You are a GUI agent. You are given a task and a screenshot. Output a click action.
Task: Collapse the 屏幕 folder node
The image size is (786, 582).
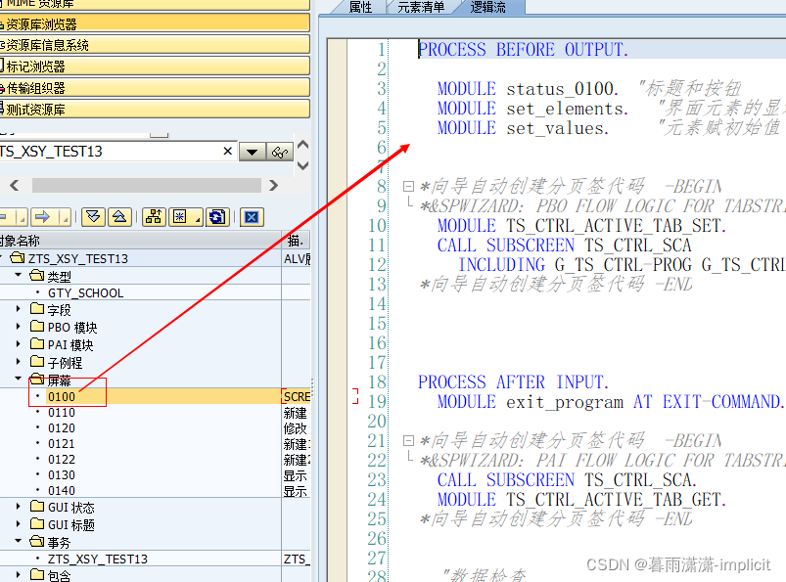coord(19,379)
